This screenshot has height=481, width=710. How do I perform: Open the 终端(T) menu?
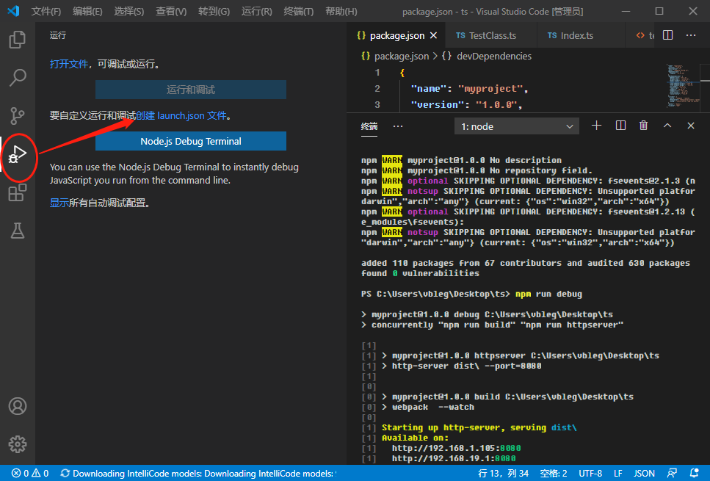point(298,11)
